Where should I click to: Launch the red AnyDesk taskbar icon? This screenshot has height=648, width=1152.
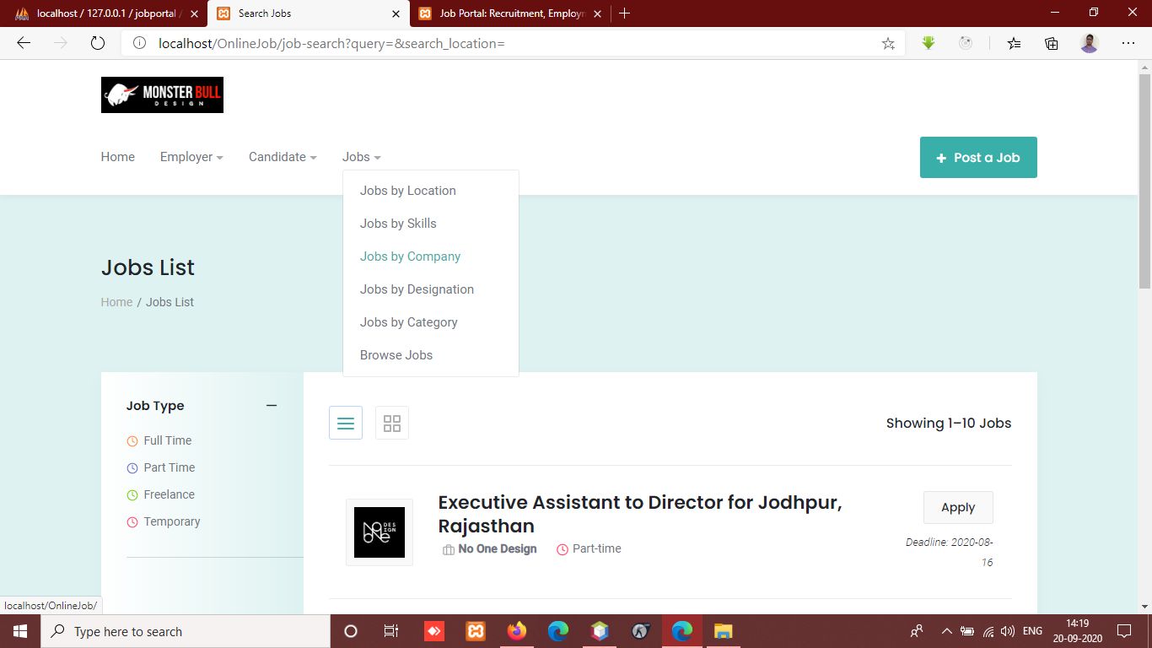(434, 631)
